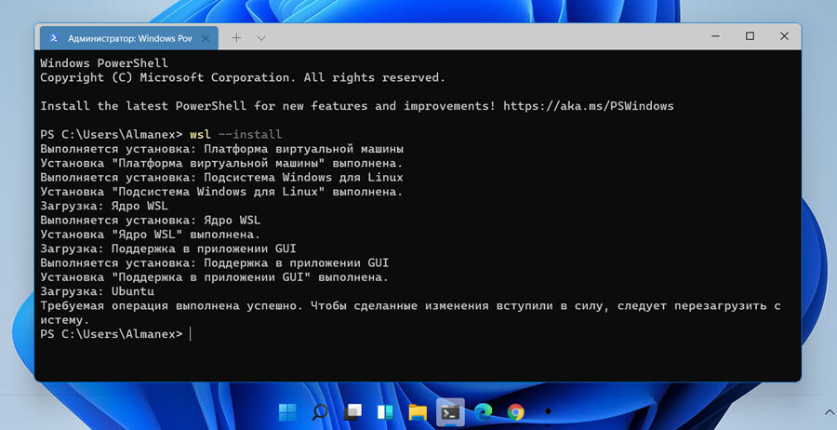Select the Администратор: Windows PowerShell tab
The height and width of the screenshot is (430, 837).
128,38
